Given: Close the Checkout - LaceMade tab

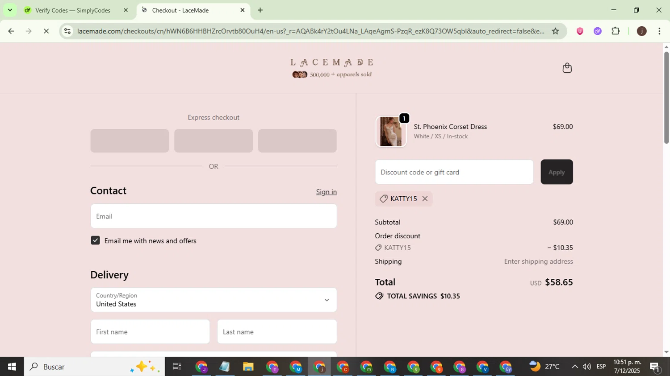Looking at the screenshot, I should point(243,10).
